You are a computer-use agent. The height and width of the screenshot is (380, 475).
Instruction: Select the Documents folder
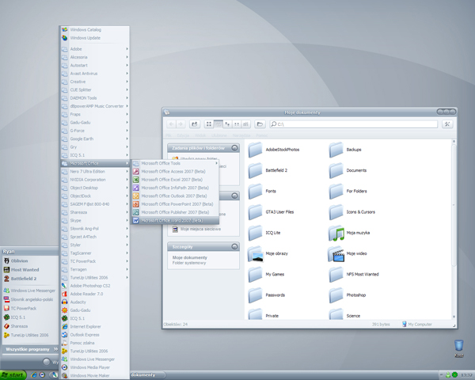tap(348, 170)
